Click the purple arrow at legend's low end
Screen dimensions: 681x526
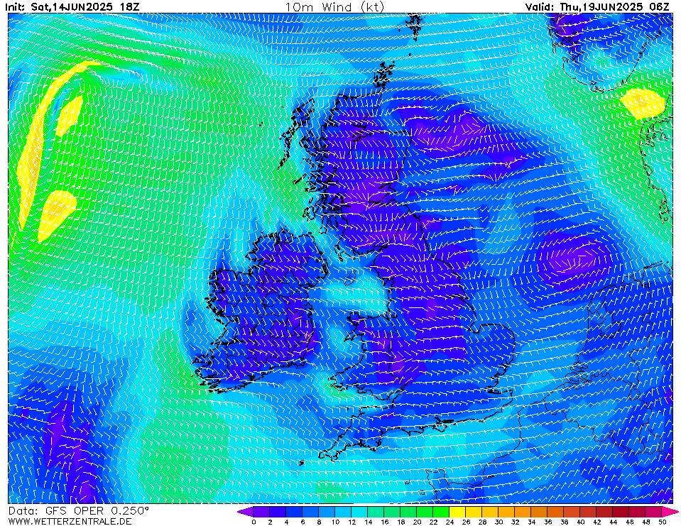[246, 512]
